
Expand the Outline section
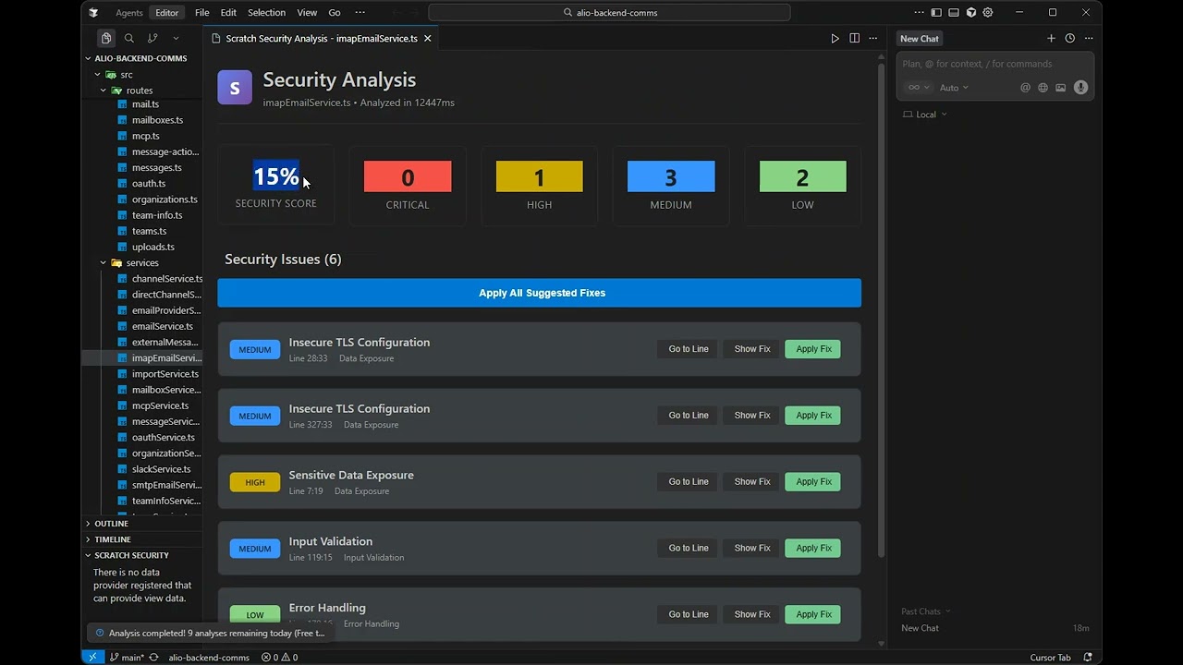click(111, 524)
